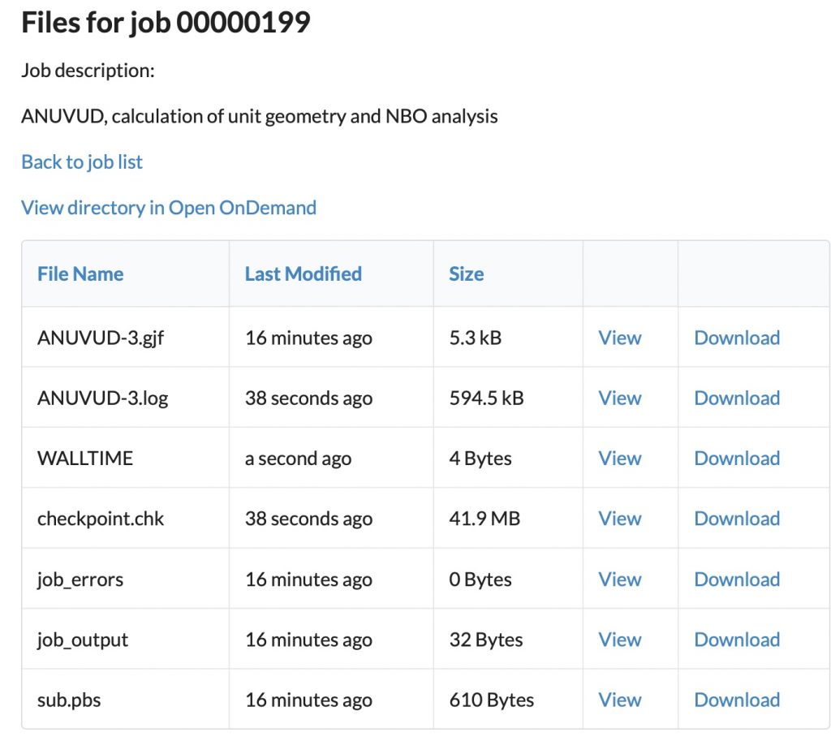Download the ANUVUD-3.log file
Image resolution: width=831 pixels, height=741 pixels.
[x=736, y=398]
